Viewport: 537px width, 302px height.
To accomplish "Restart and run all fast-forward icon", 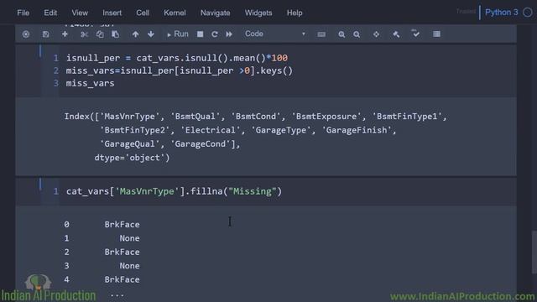I will pos(229,34).
